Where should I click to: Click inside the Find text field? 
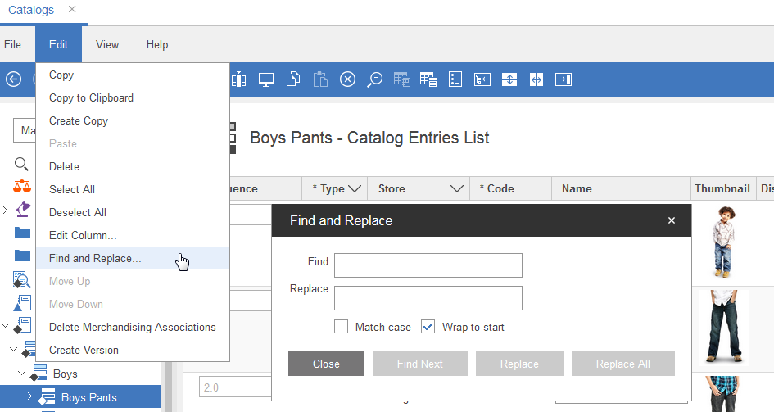pyautogui.click(x=428, y=265)
